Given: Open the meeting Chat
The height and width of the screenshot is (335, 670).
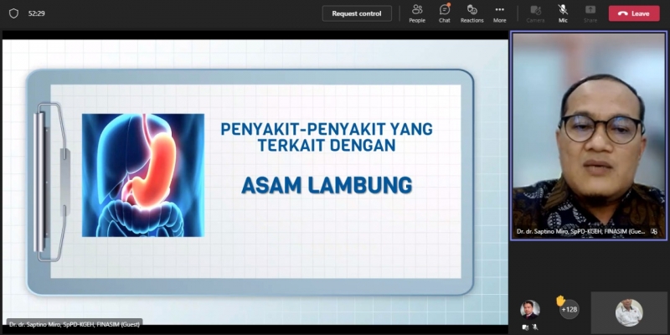Looking at the screenshot, I should pyautogui.click(x=444, y=13).
